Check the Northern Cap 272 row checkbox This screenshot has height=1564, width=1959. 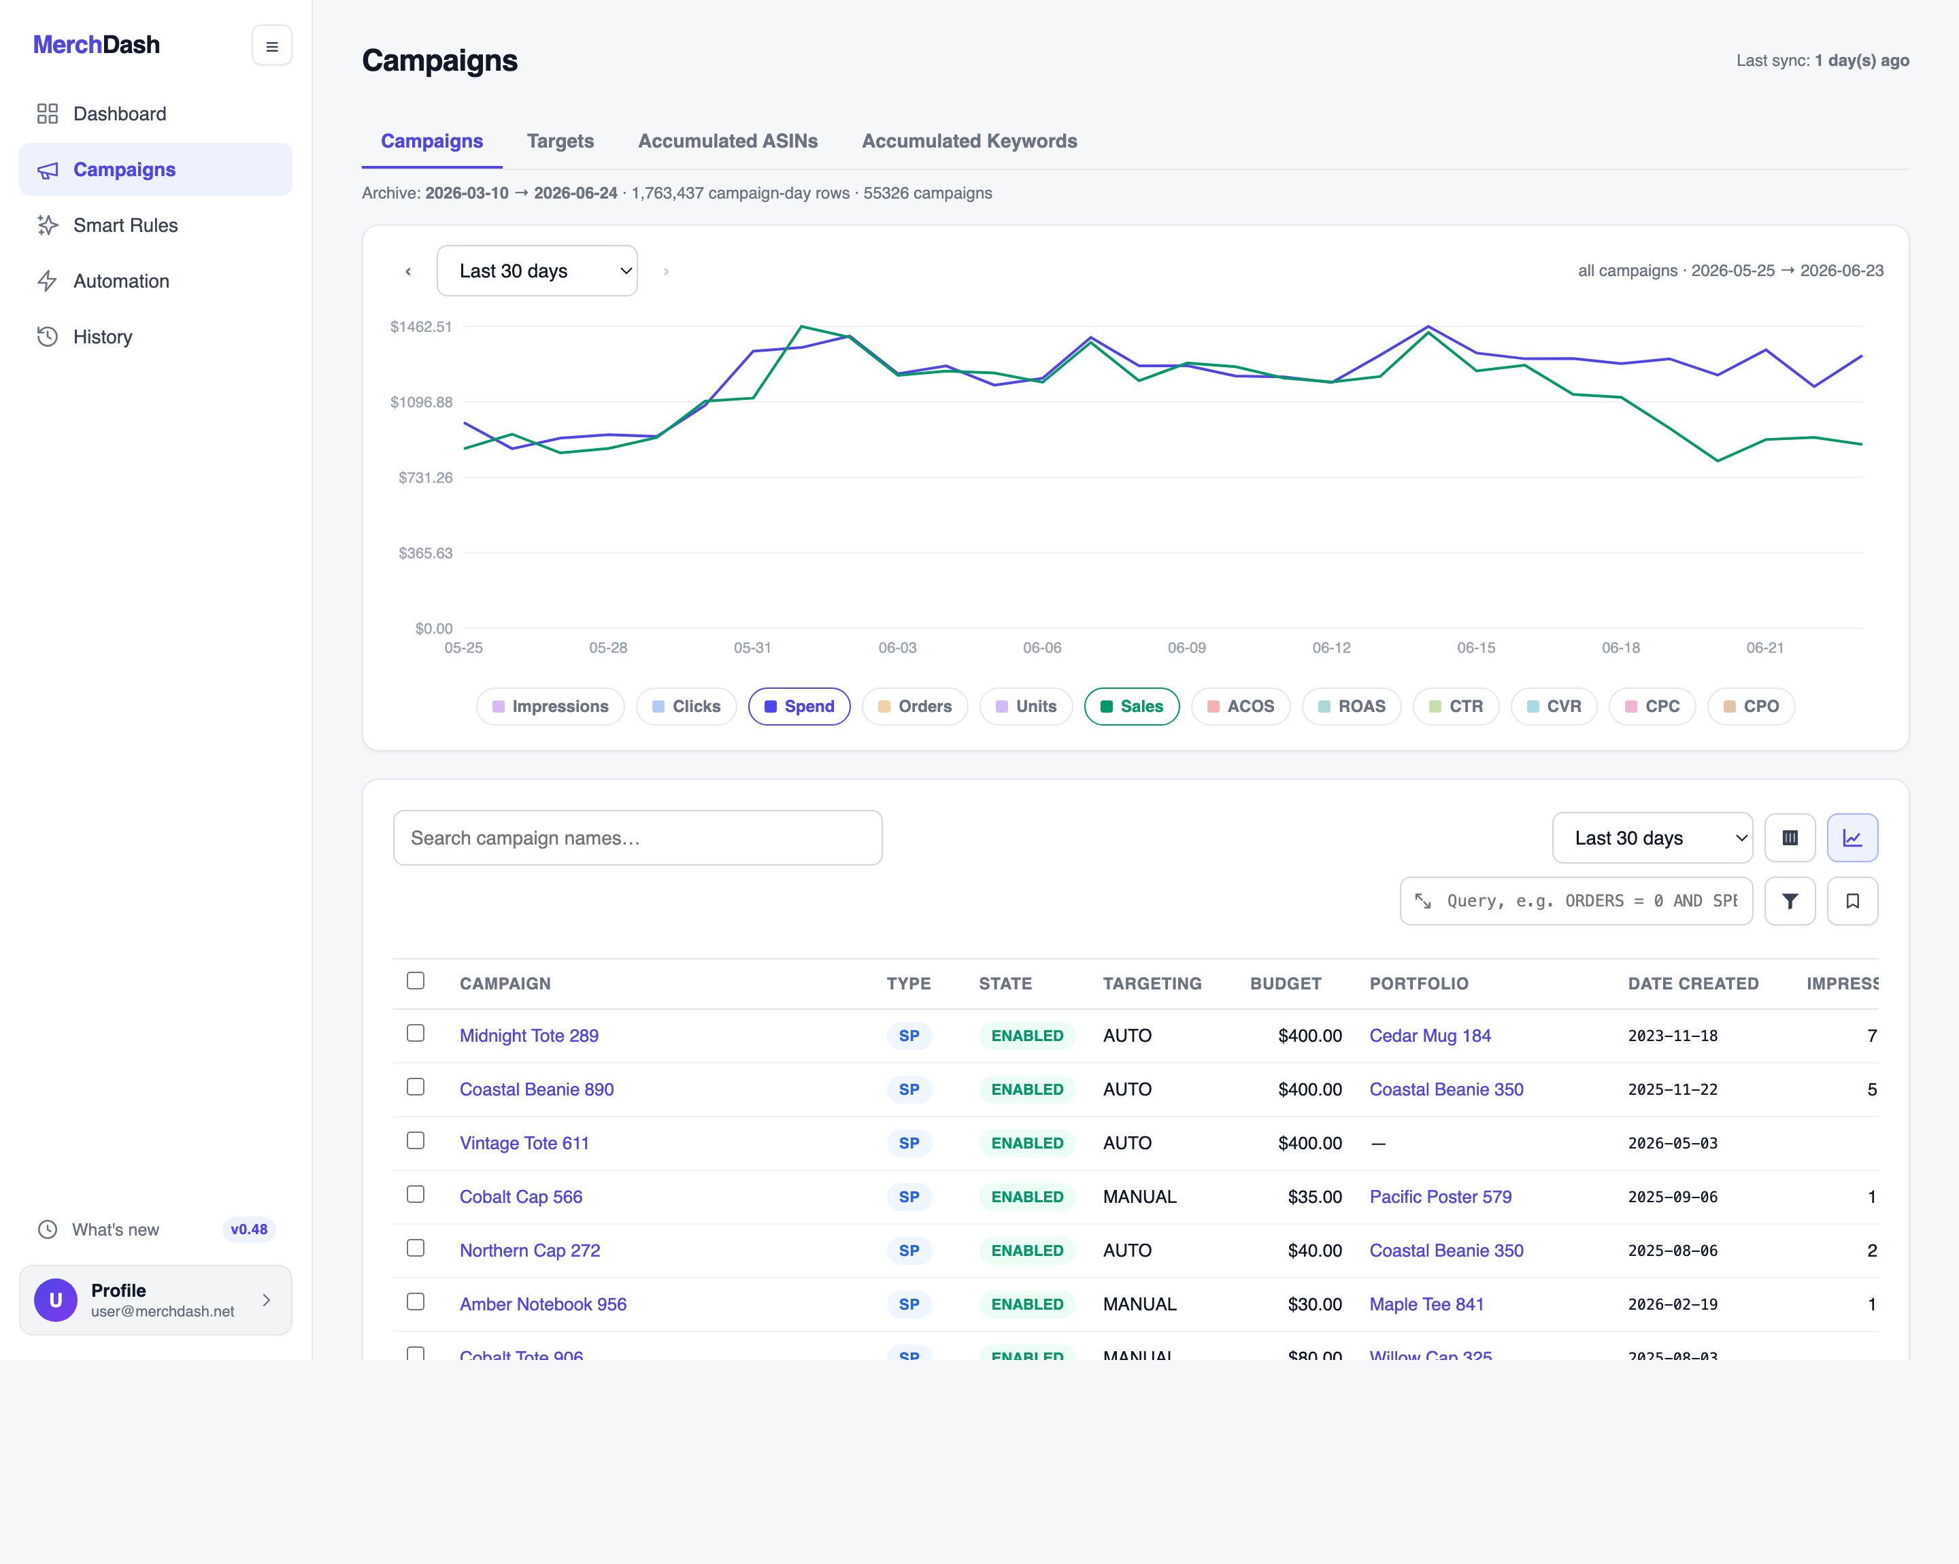[x=415, y=1248]
